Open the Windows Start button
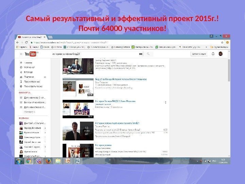 19,161
